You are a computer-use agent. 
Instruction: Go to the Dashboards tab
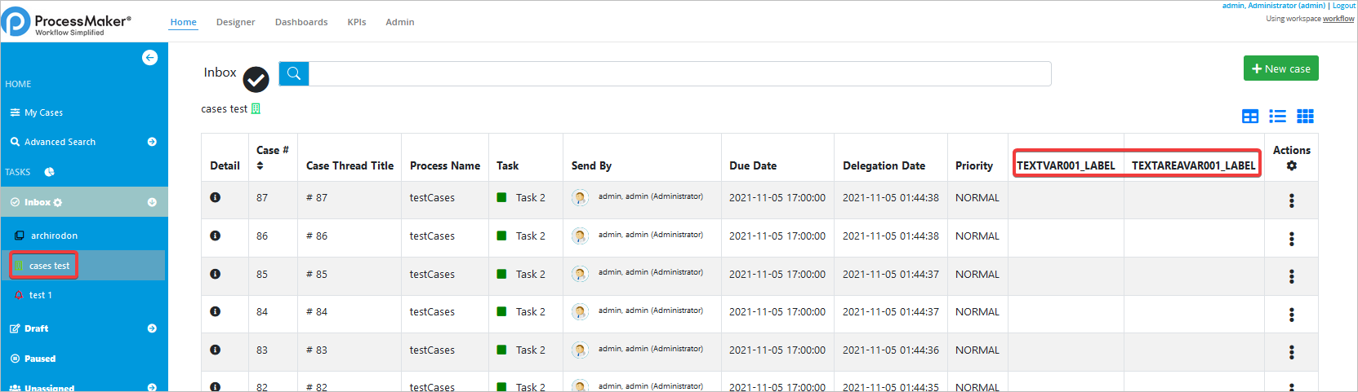click(301, 22)
